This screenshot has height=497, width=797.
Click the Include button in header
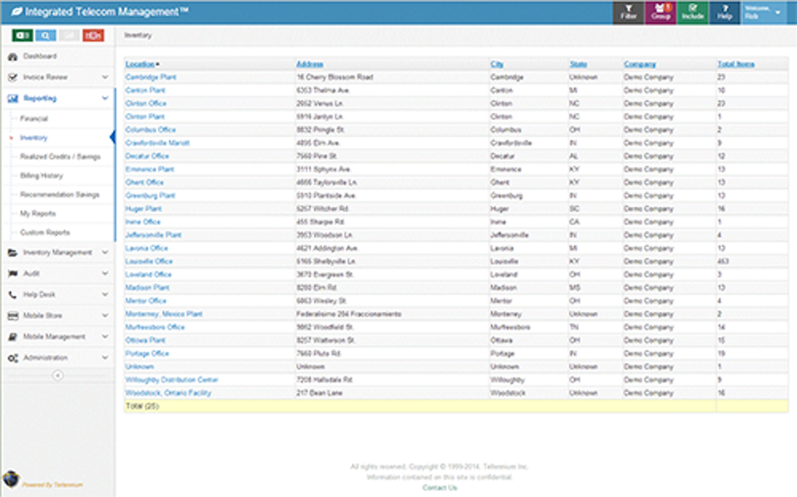tap(693, 13)
